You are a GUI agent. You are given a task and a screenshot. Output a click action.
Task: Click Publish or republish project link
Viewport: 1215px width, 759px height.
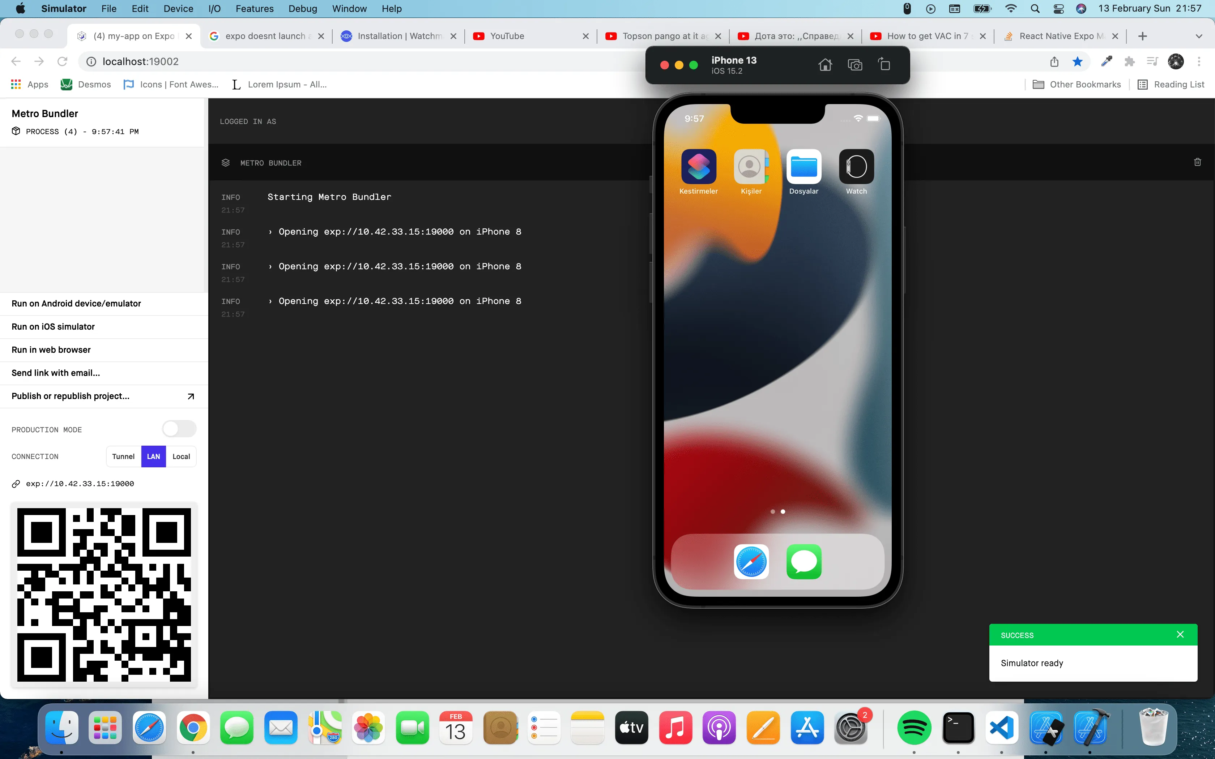70,396
